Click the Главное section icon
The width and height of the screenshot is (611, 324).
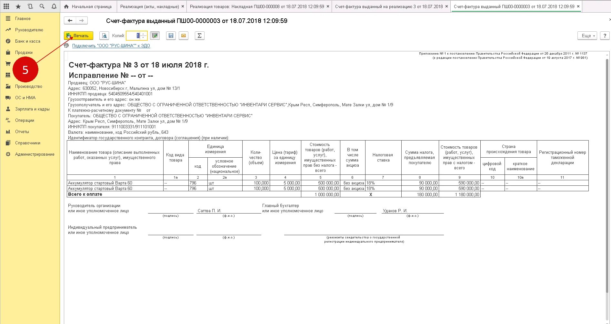8,18
